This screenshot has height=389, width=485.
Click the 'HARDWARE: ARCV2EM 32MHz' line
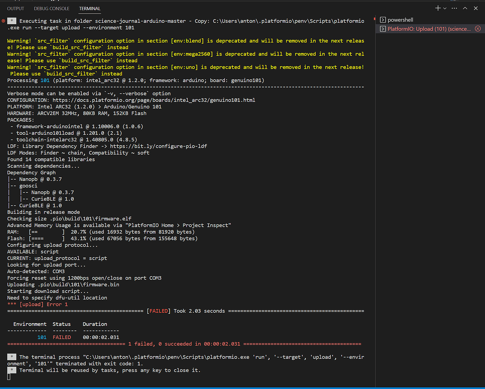[x=77, y=113]
